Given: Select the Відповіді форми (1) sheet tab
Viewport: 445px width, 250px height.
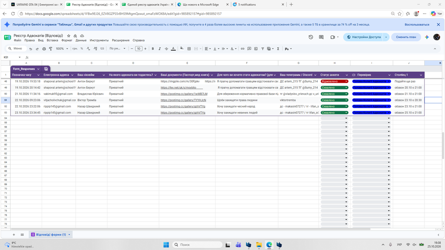Looking at the screenshot, I should [x=51, y=235].
